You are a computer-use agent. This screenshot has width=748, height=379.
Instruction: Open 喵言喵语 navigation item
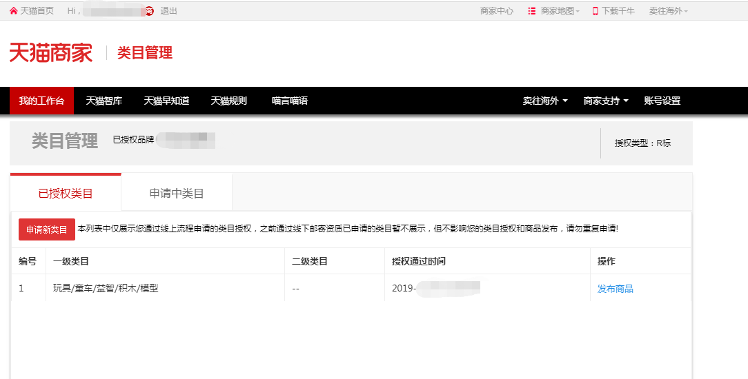pyautogui.click(x=290, y=101)
